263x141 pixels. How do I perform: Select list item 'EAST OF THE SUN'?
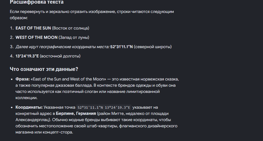pyautogui.click(x=33, y=28)
